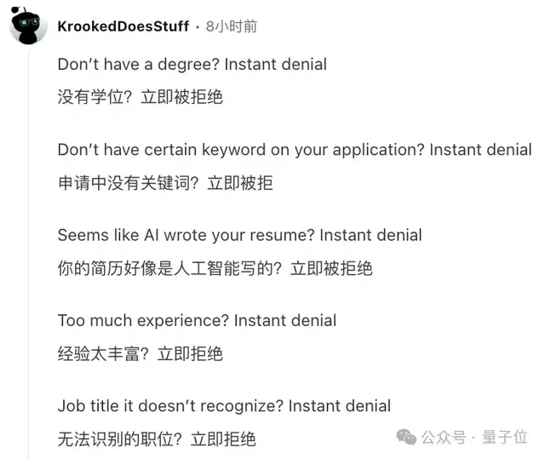Click the KrookedDoesStuff avatar icon

point(28,26)
